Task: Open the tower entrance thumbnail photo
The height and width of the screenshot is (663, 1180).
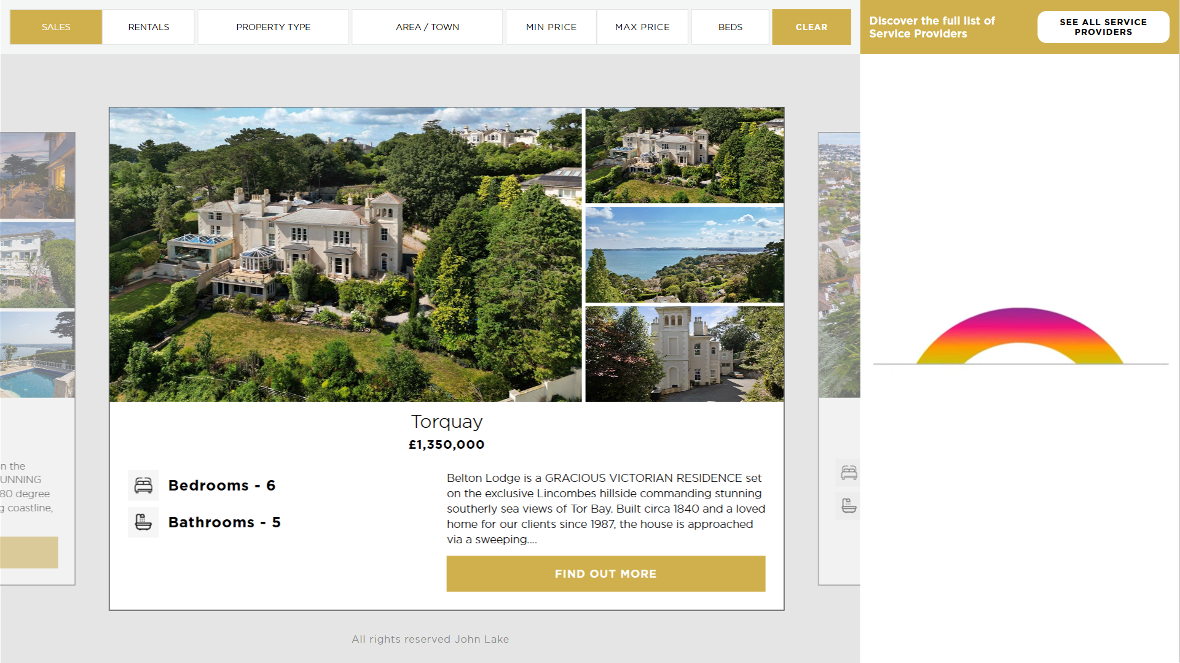Action: point(685,354)
